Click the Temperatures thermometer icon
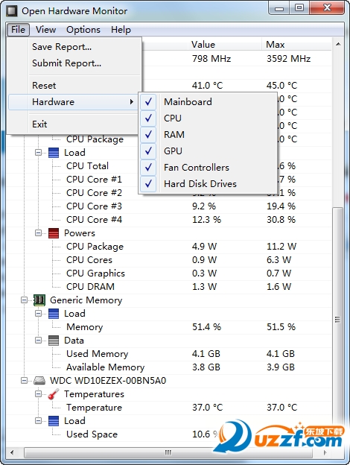The width and height of the screenshot is (350, 465). 54,394
